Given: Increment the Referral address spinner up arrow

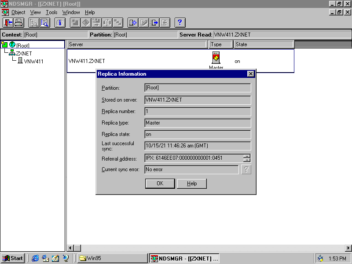Looking at the screenshot, I should point(247,156).
